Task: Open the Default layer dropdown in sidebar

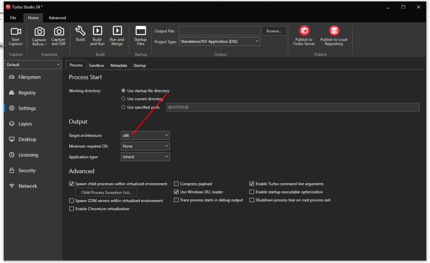Action: tap(33, 65)
